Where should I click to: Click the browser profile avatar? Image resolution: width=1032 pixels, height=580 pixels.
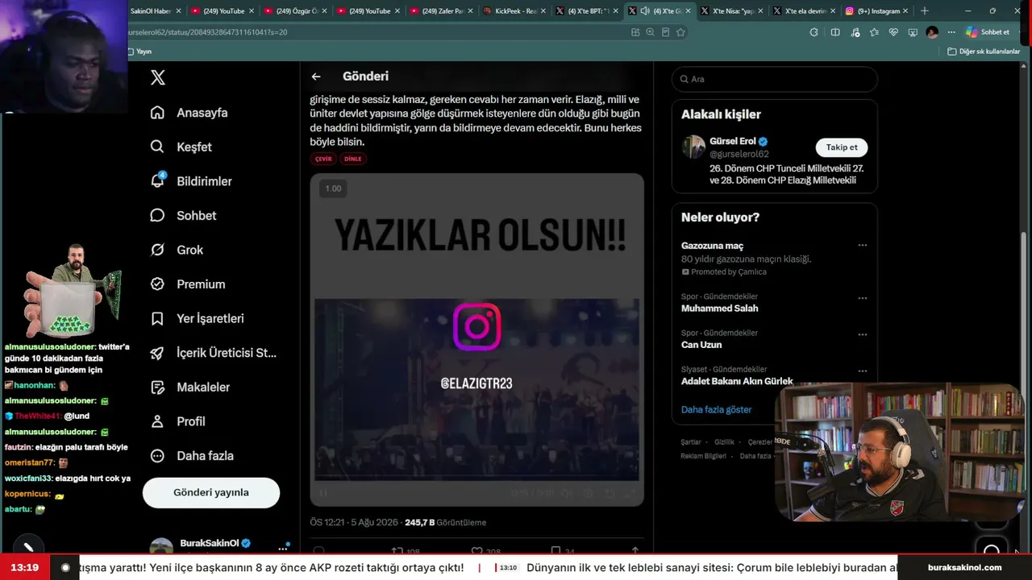point(932,32)
